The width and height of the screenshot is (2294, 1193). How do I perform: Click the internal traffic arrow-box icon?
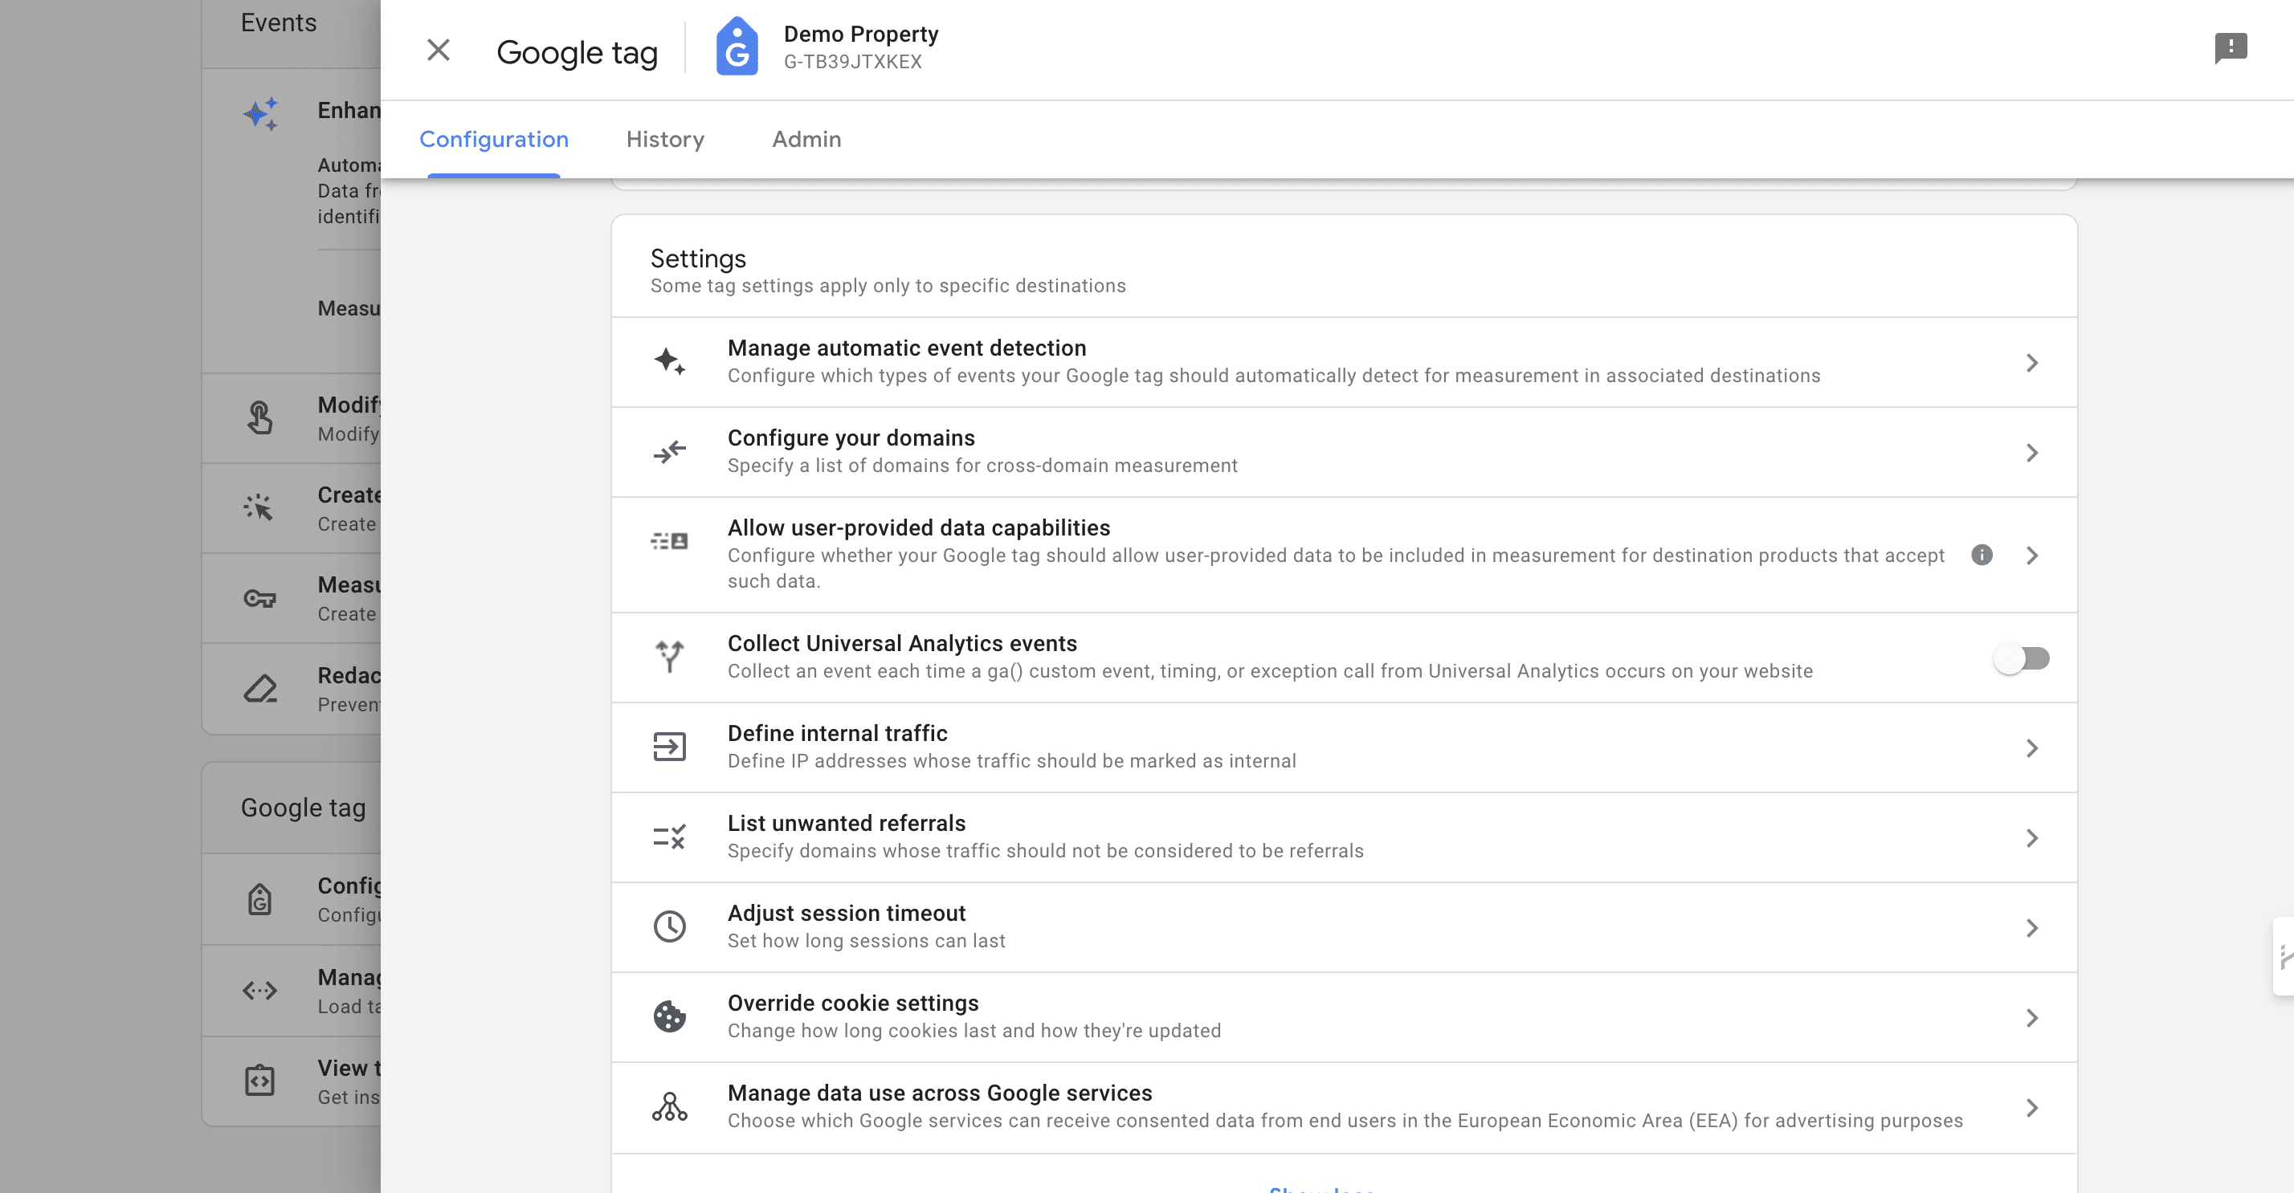[x=670, y=747]
